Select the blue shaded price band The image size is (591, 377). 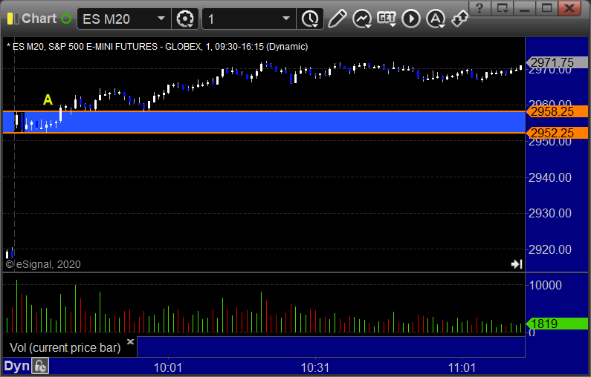point(264,122)
